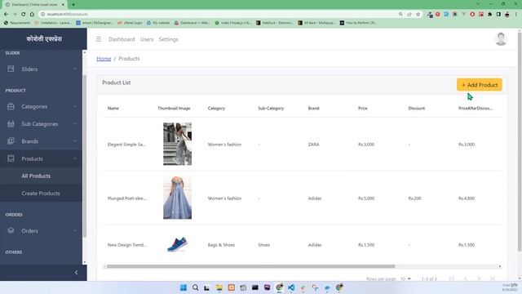Select All Products in sidebar
Image resolution: width=522 pixels, height=294 pixels.
click(42, 176)
